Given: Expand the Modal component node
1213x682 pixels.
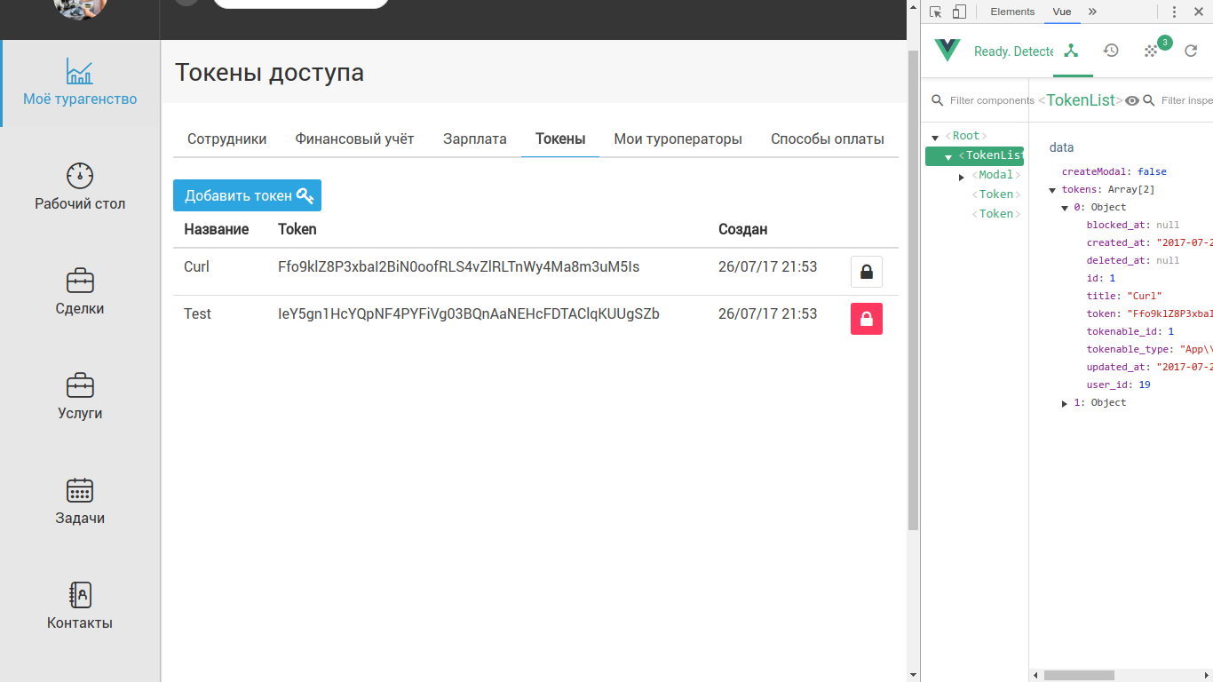Looking at the screenshot, I should [962, 177].
